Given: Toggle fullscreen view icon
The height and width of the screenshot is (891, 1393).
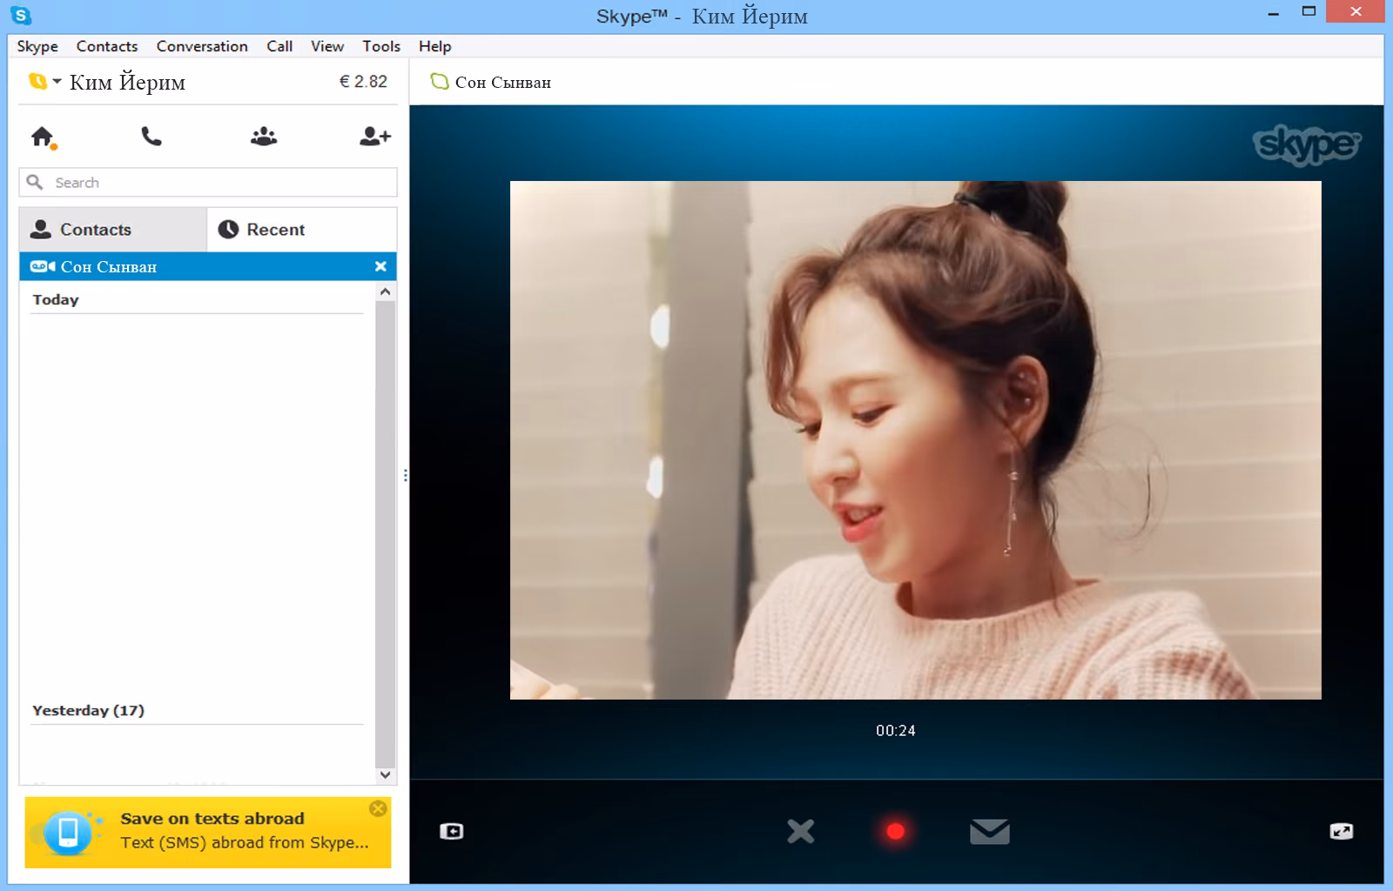Looking at the screenshot, I should 1342,832.
